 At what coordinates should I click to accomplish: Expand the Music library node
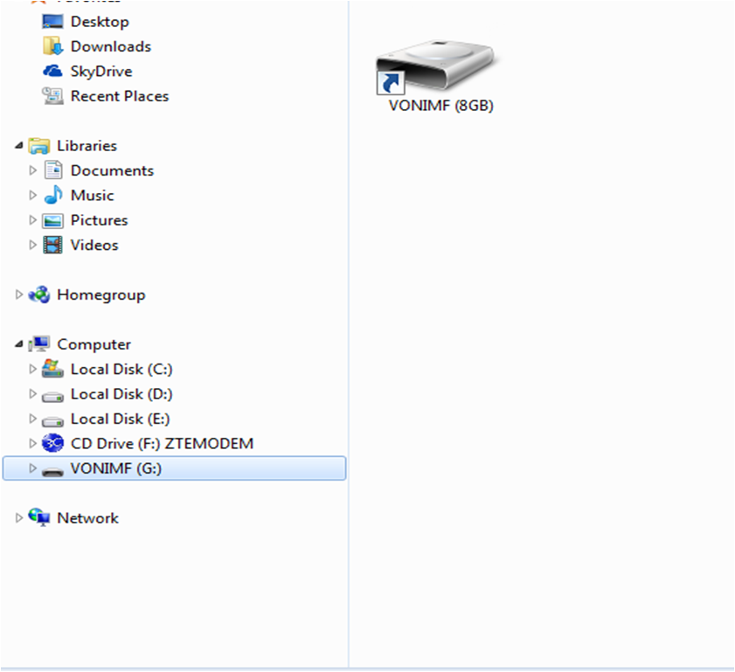[x=33, y=195]
